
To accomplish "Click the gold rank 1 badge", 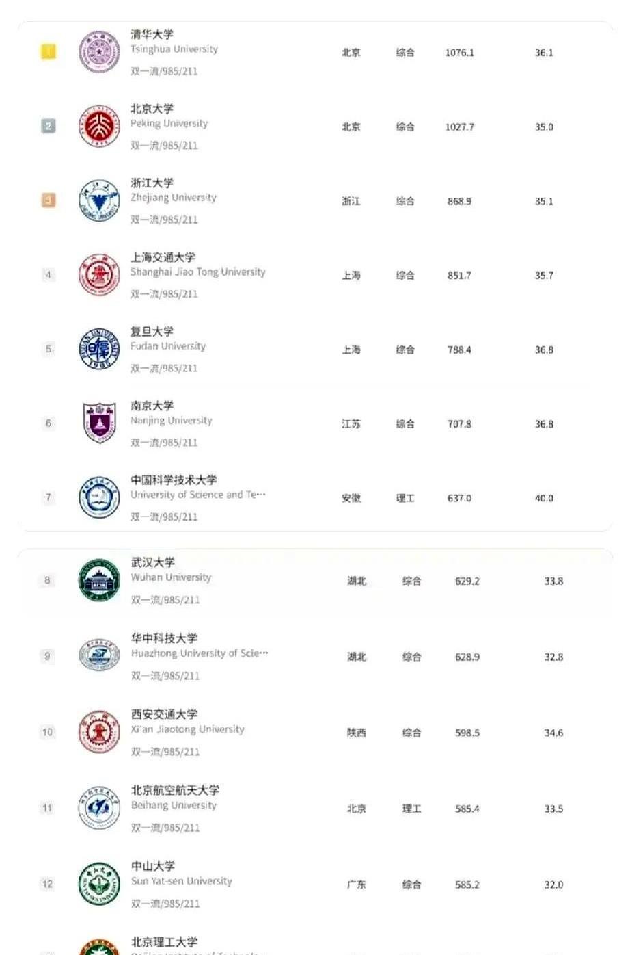I will point(49,51).
